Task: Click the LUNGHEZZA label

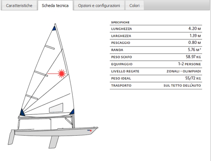Action: (121, 29)
